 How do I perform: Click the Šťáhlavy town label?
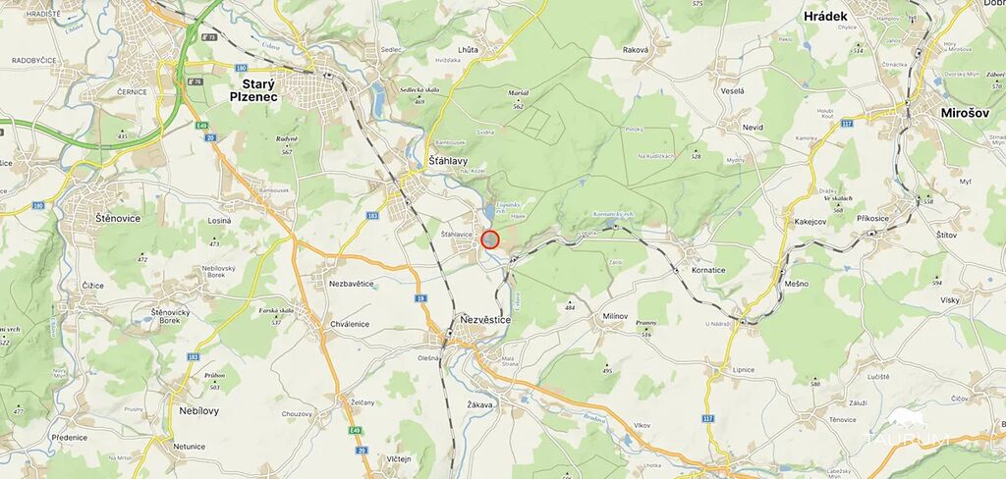(448, 161)
